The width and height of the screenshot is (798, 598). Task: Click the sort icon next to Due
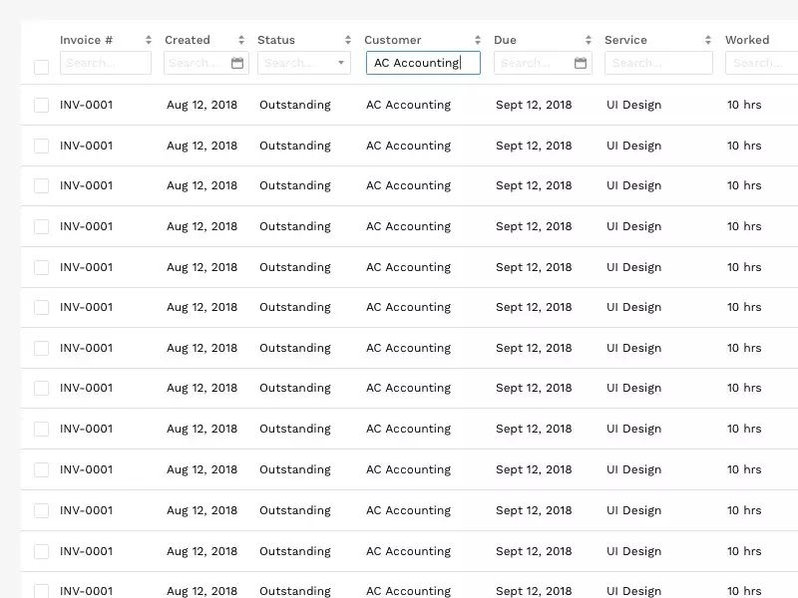point(590,40)
